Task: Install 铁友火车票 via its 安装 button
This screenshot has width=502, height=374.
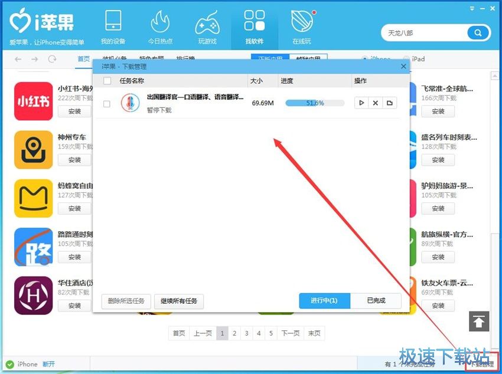Action: (x=438, y=306)
